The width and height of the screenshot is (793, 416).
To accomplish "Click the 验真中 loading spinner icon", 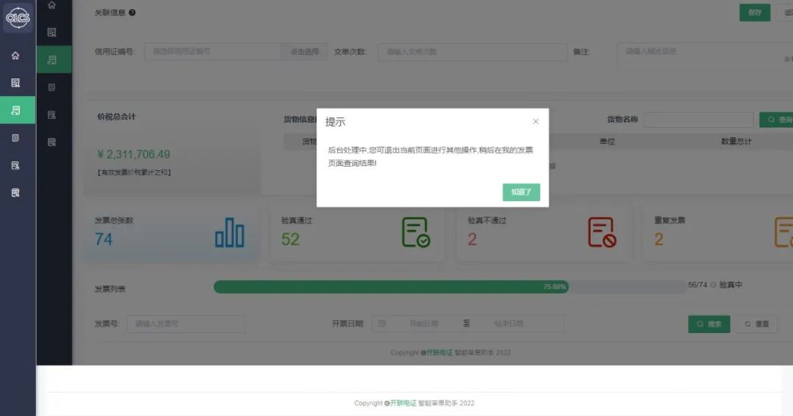I will pos(713,285).
